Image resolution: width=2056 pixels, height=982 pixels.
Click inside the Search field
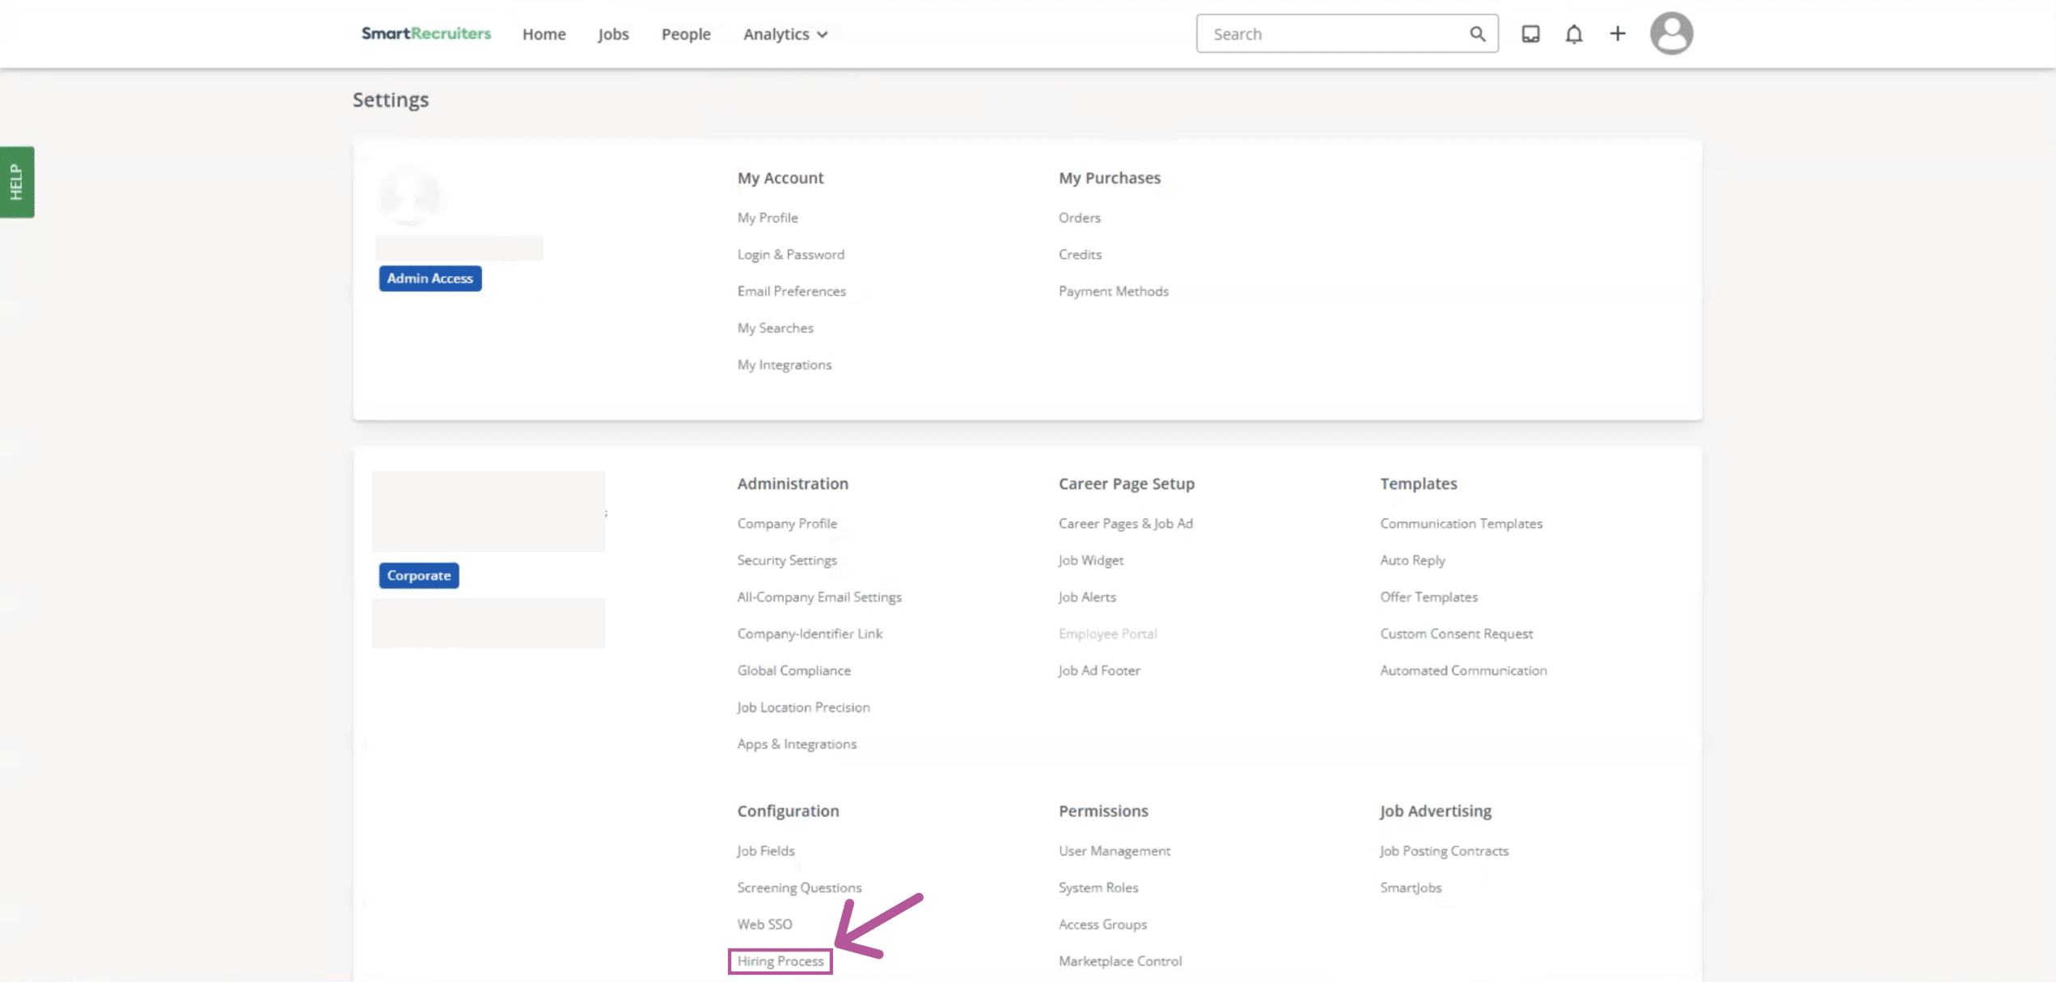click(x=1335, y=34)
